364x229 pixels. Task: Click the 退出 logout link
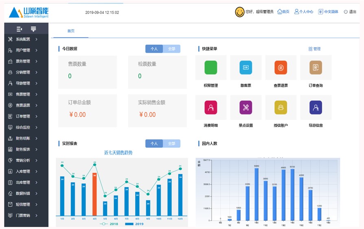(x=350, y=12)
